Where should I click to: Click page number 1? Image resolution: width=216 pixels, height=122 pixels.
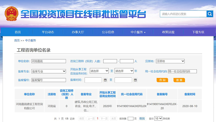point(98,119)
